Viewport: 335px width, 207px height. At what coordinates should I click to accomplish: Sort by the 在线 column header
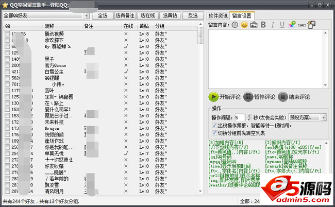[129, 26]
